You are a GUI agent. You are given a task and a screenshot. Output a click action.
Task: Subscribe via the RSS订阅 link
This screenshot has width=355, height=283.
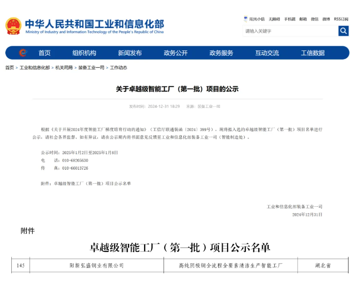click(341, 19)
